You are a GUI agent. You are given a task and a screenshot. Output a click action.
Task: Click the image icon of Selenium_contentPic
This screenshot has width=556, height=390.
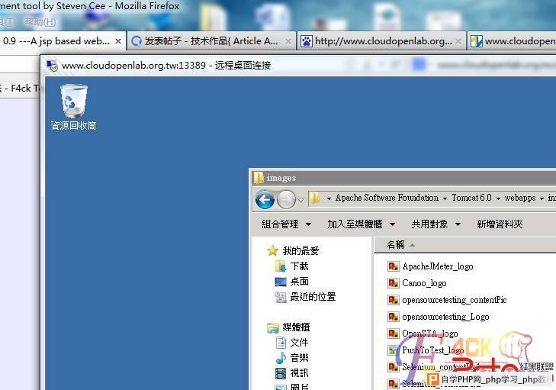[394, 367]
